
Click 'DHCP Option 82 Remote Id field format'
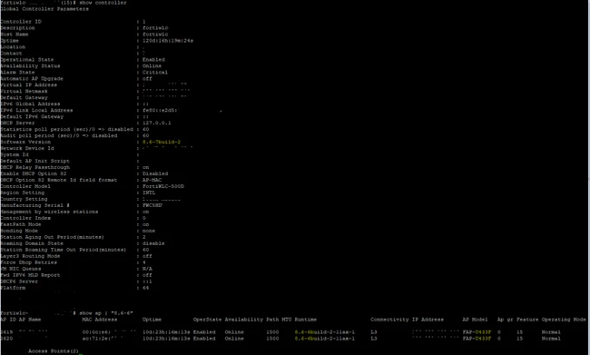click(x=59, y=180)
